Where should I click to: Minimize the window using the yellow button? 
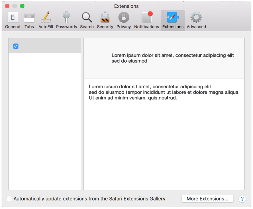click(x=15, y=6)
